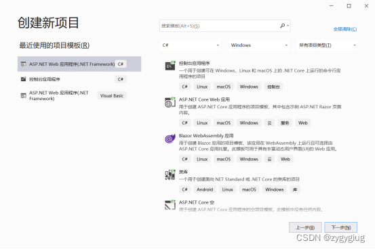Open the C# language filter dropdown

[x=190, y=45]
